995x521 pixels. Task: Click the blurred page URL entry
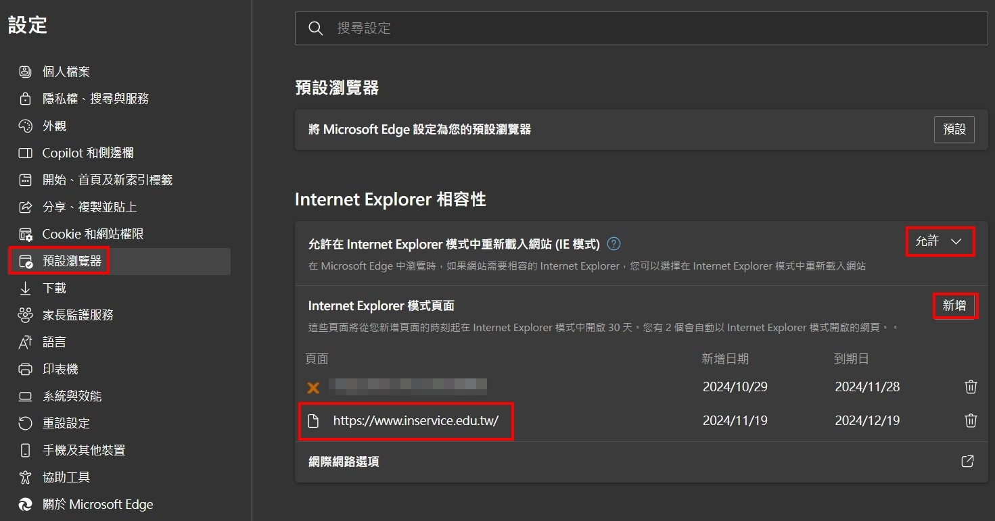pos(408,387)
